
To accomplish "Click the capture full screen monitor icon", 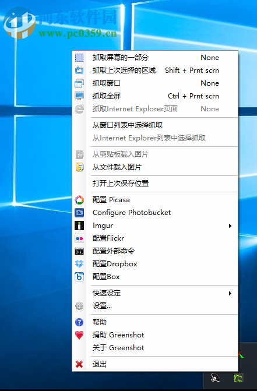I will click(79, 96).
